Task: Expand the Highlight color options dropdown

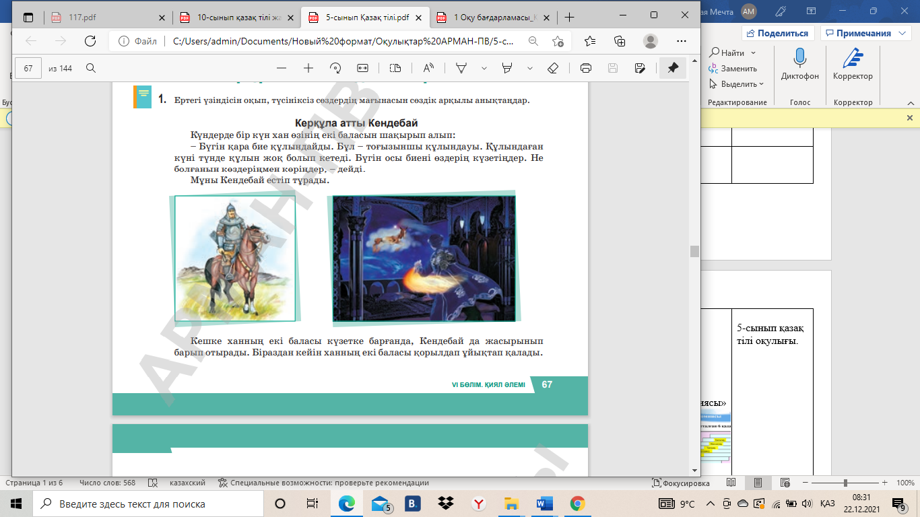Action: pos(530,68)
